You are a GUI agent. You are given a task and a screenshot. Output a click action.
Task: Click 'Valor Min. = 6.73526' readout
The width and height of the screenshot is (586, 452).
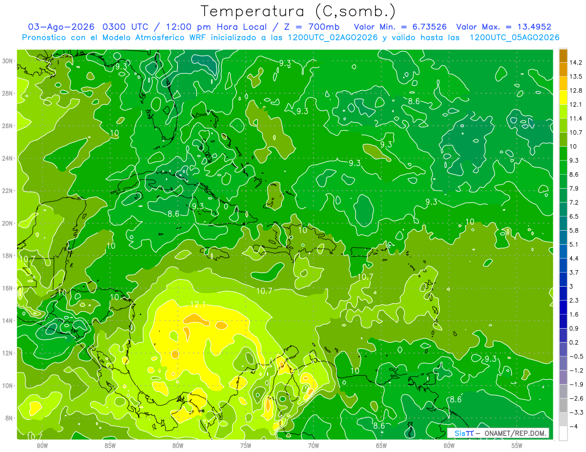click(400, 26)
